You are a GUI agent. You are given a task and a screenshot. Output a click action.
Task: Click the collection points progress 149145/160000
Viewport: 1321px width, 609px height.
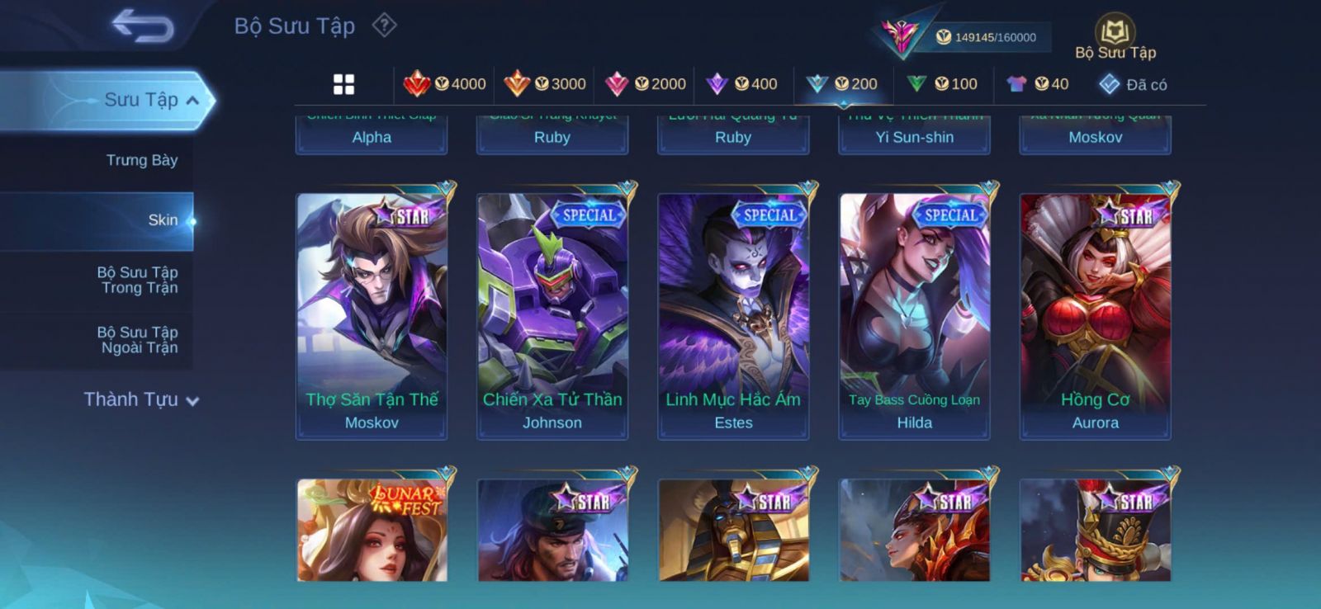pos(987,37)
